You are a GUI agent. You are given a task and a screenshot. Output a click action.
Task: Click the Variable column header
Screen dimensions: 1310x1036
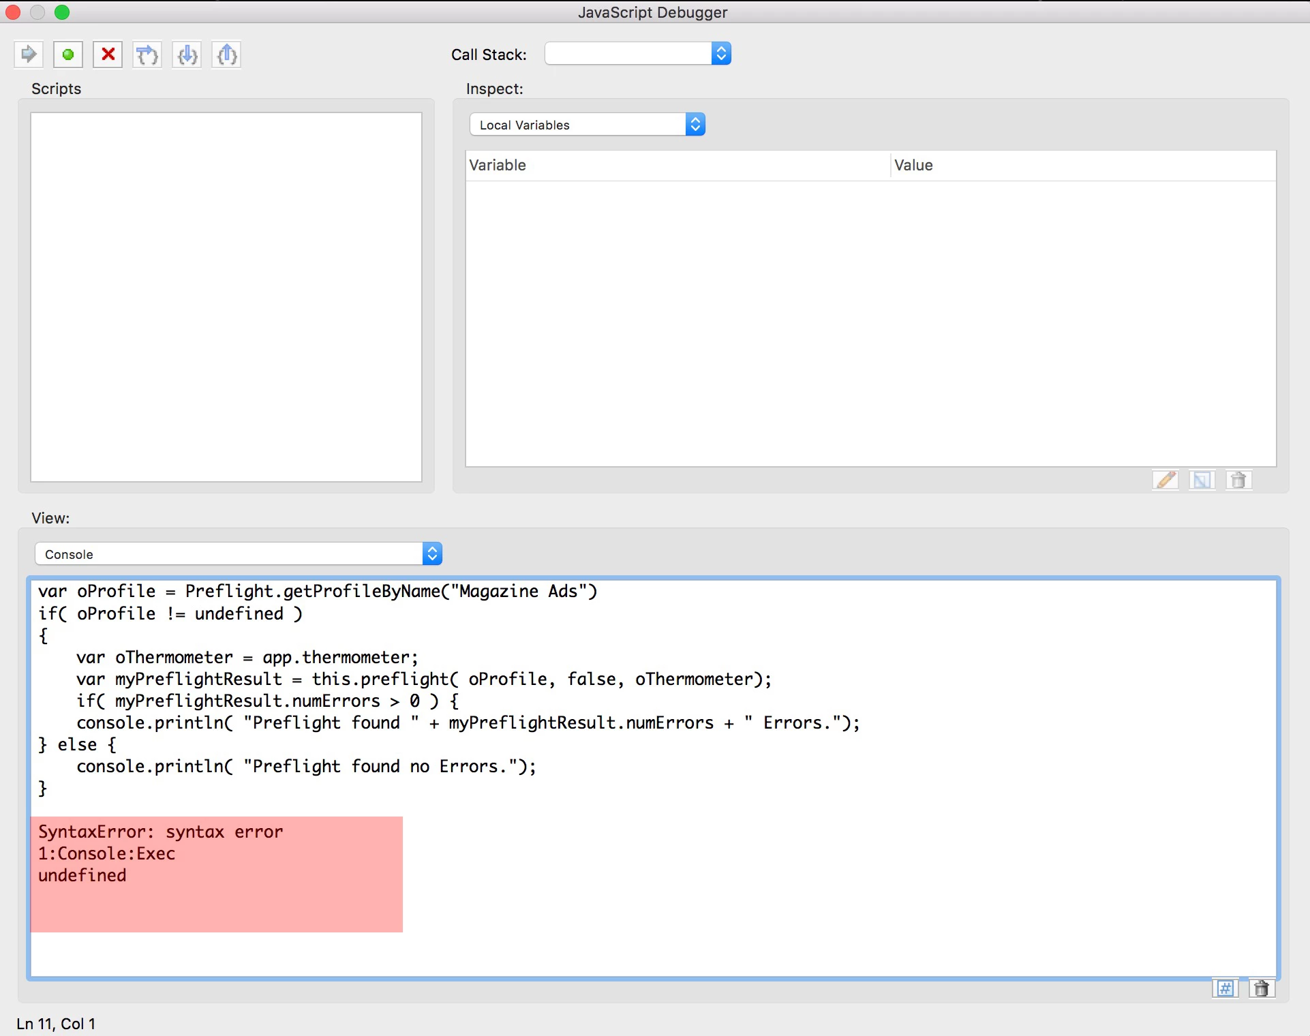pos(677,166)
